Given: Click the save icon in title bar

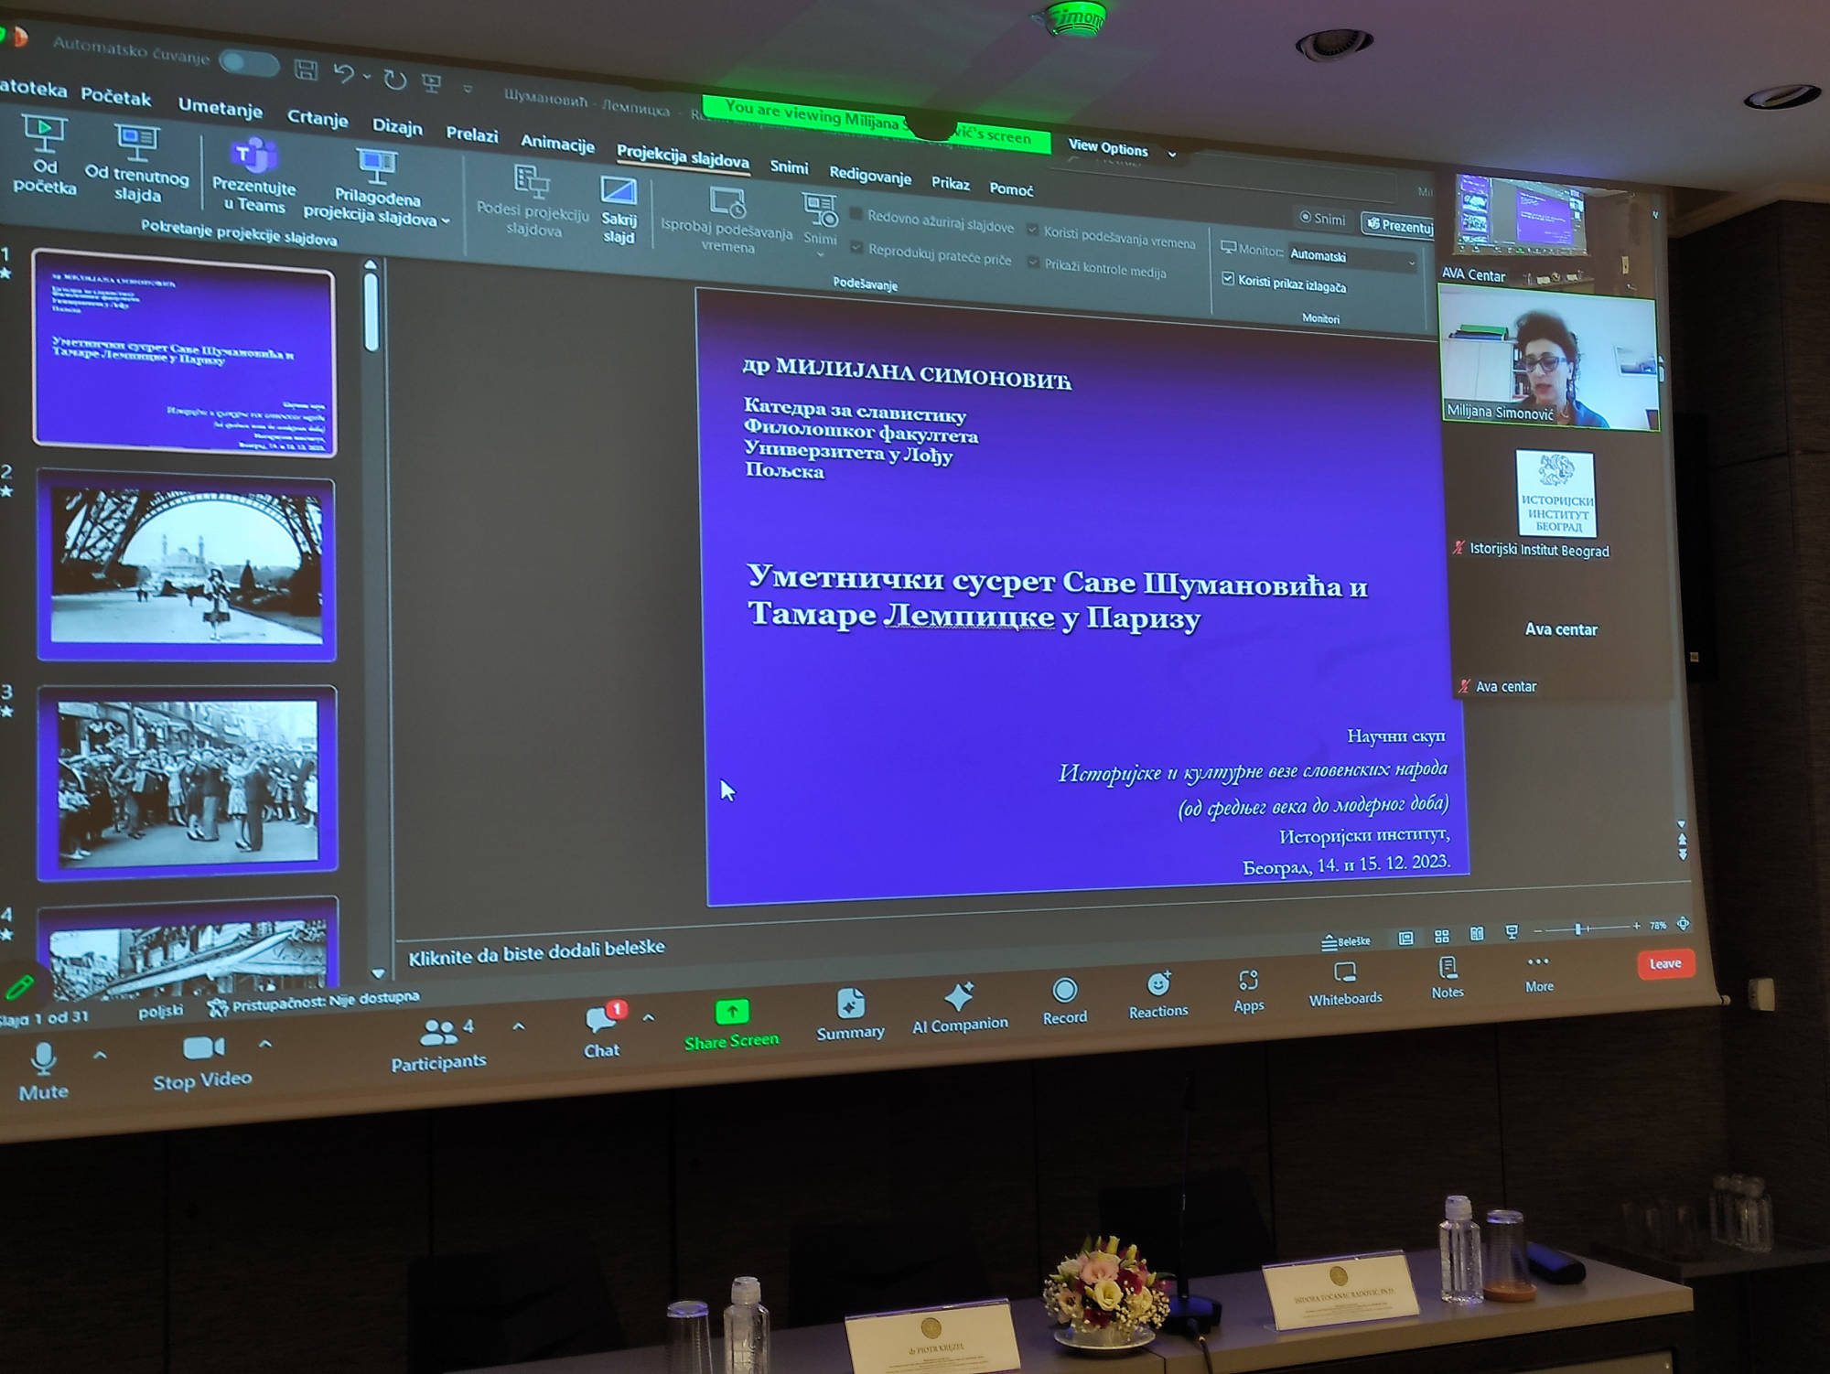Looking at the screenshot, I should 307,70.
